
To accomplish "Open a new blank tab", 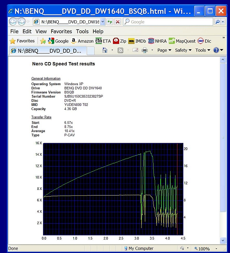I will click(91, 51).
